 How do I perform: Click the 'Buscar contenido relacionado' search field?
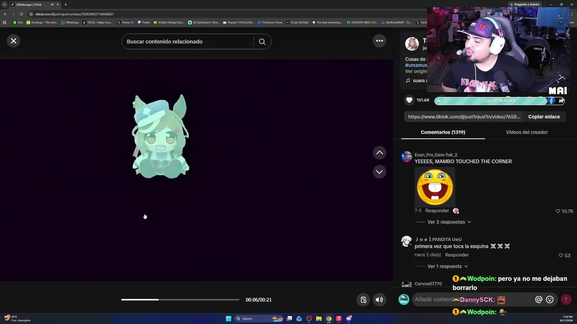click(x=187, y=41)
